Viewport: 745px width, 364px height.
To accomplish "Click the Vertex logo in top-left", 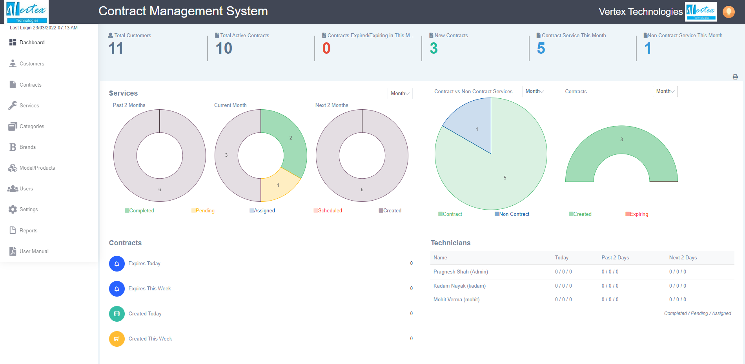I will [x=27, y=12].
